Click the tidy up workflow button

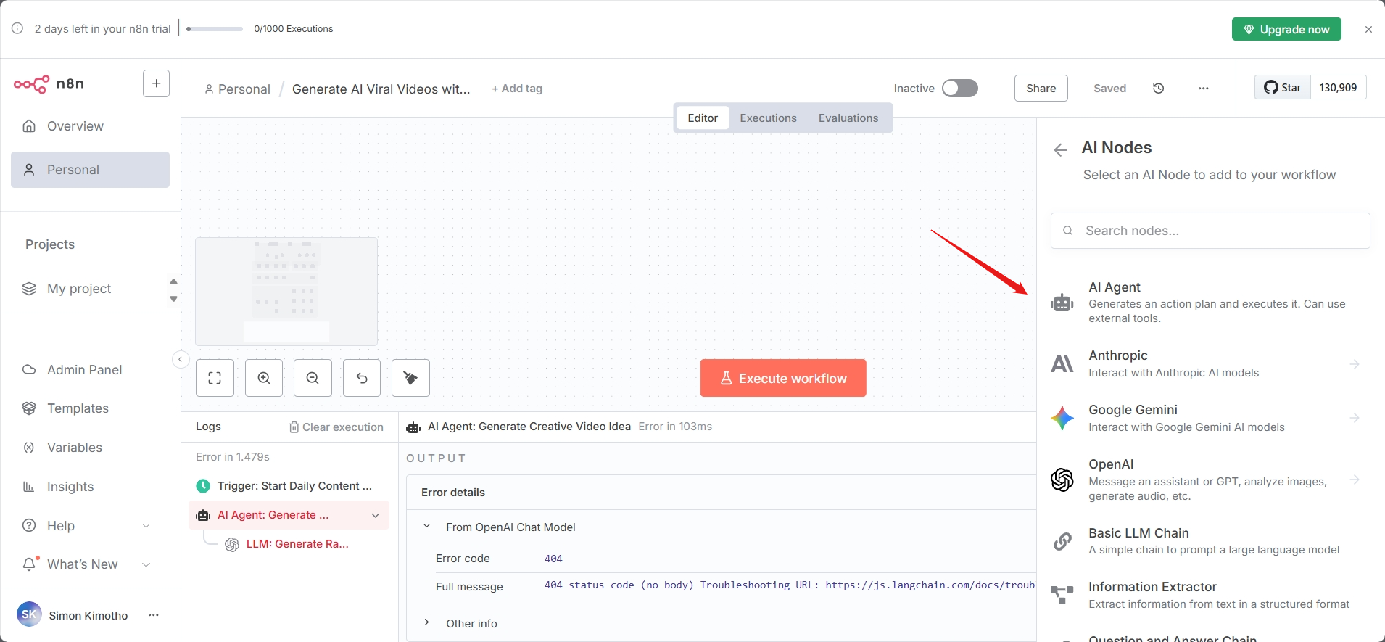click(410, 378)
